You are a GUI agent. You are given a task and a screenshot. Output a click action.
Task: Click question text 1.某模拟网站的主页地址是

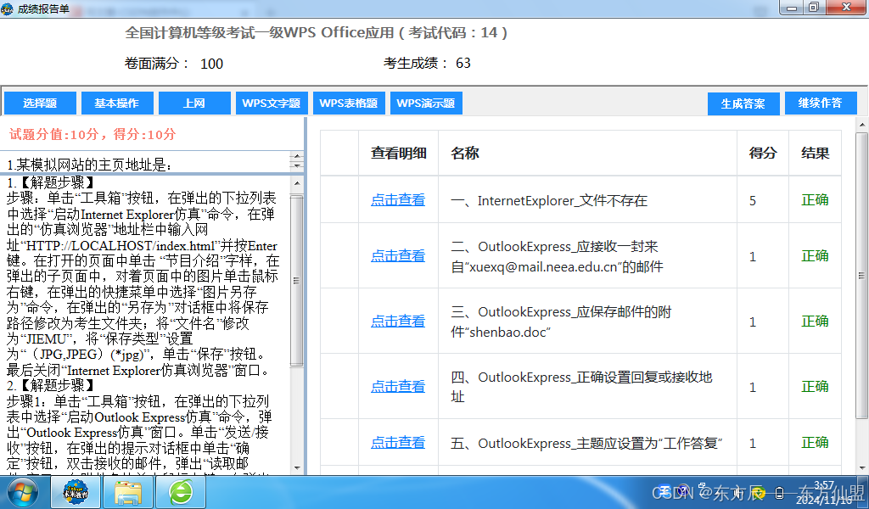pos(89,165)
